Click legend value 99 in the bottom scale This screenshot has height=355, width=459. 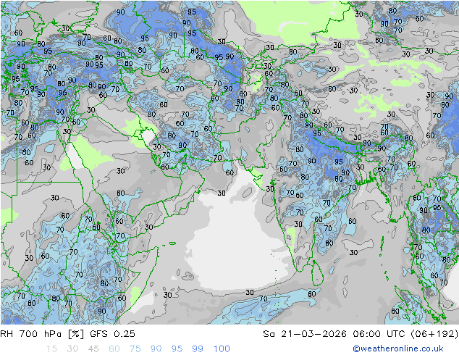[x=198, y=349]
